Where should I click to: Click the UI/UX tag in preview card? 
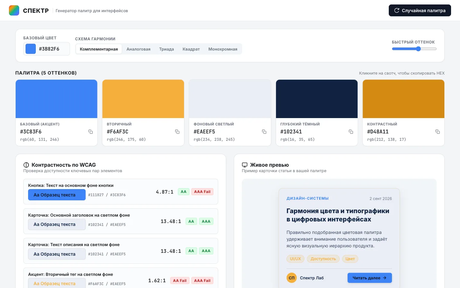pos(295,259)
